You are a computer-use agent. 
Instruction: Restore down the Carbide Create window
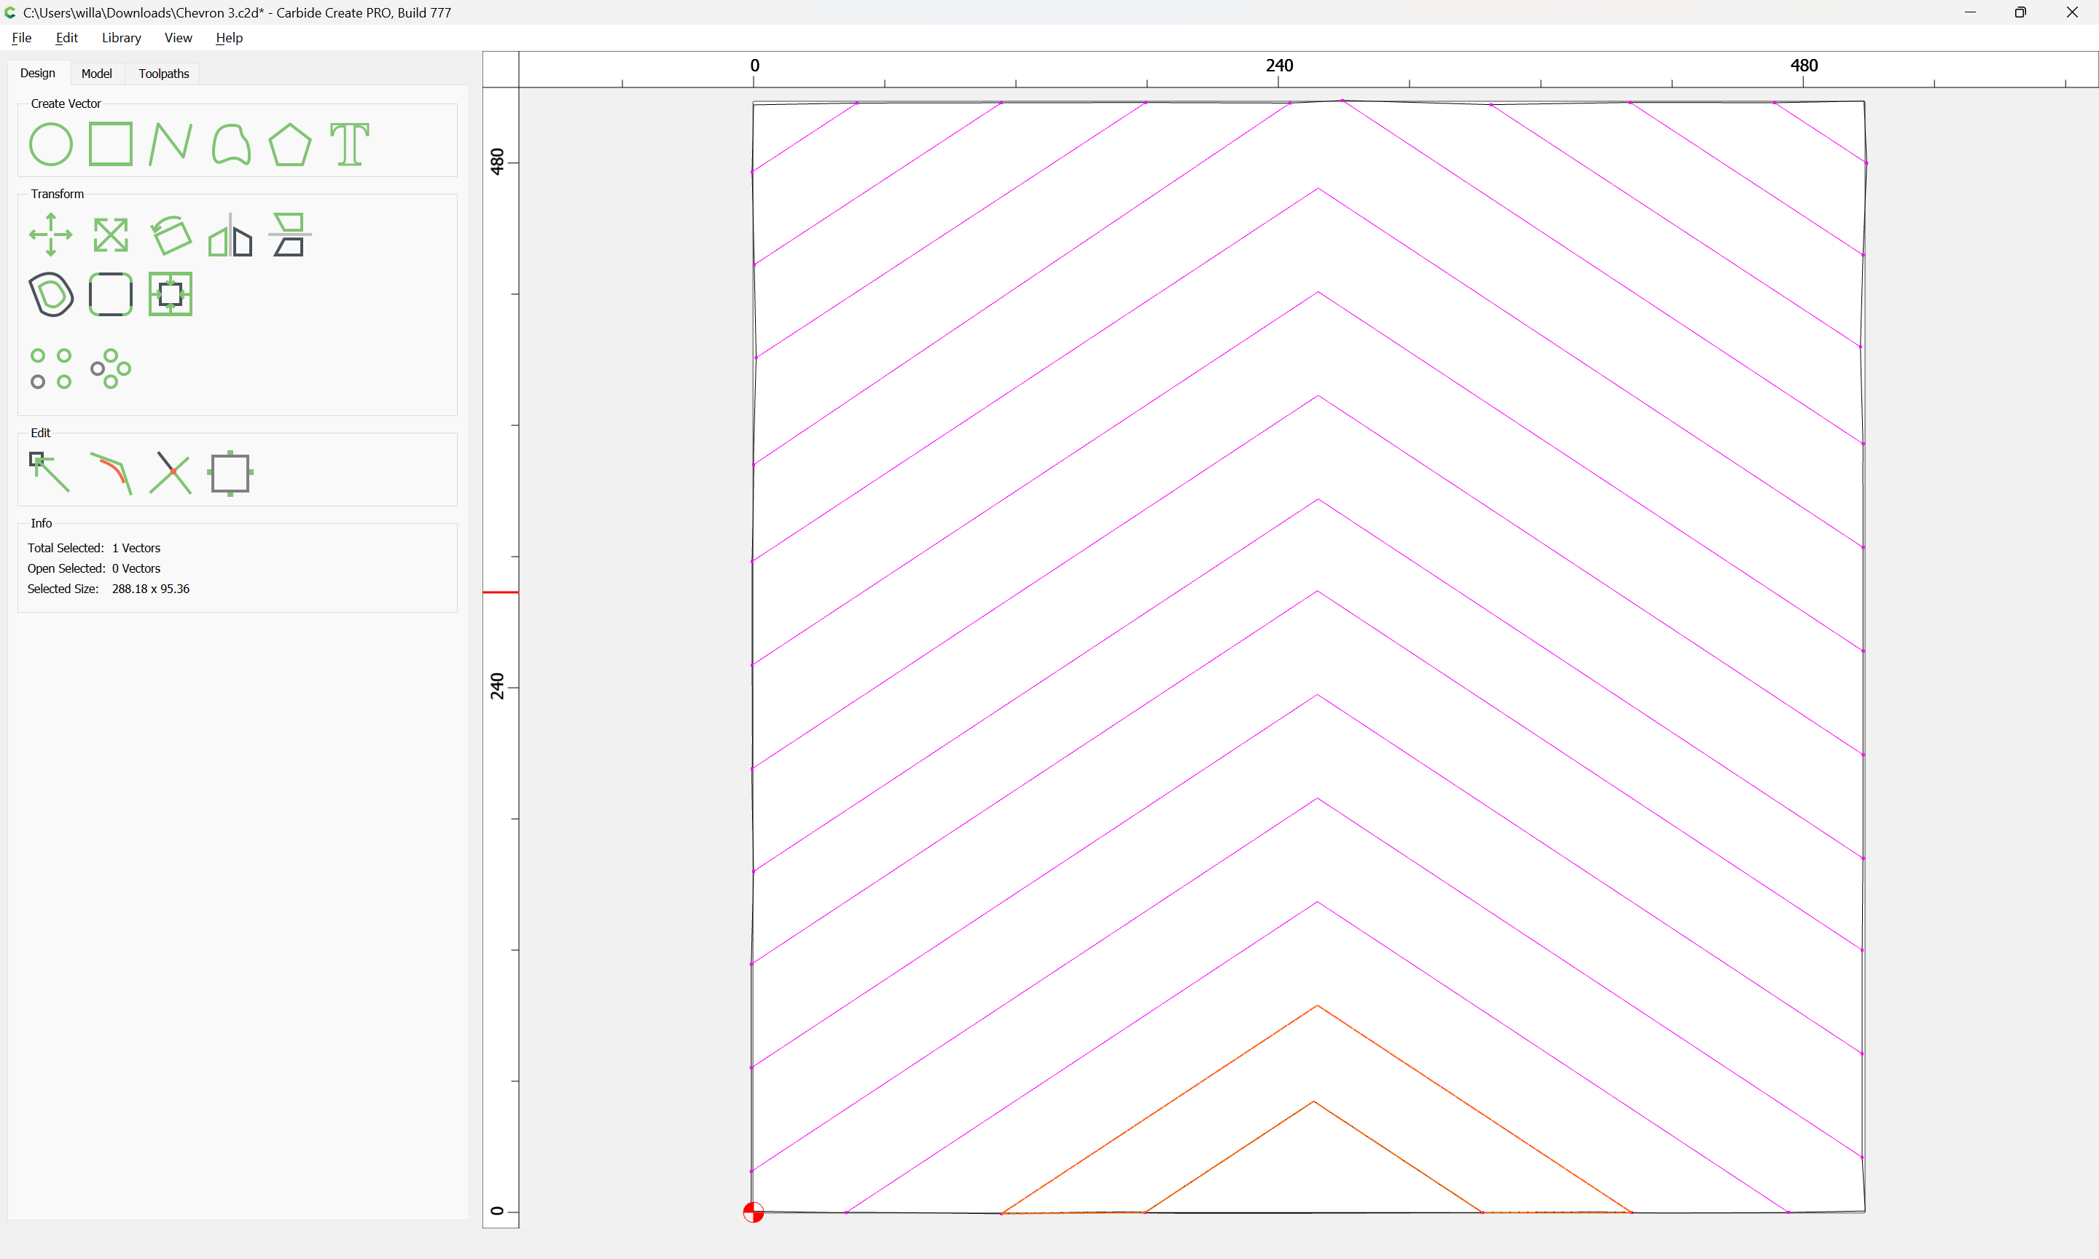click(2020, 12)
